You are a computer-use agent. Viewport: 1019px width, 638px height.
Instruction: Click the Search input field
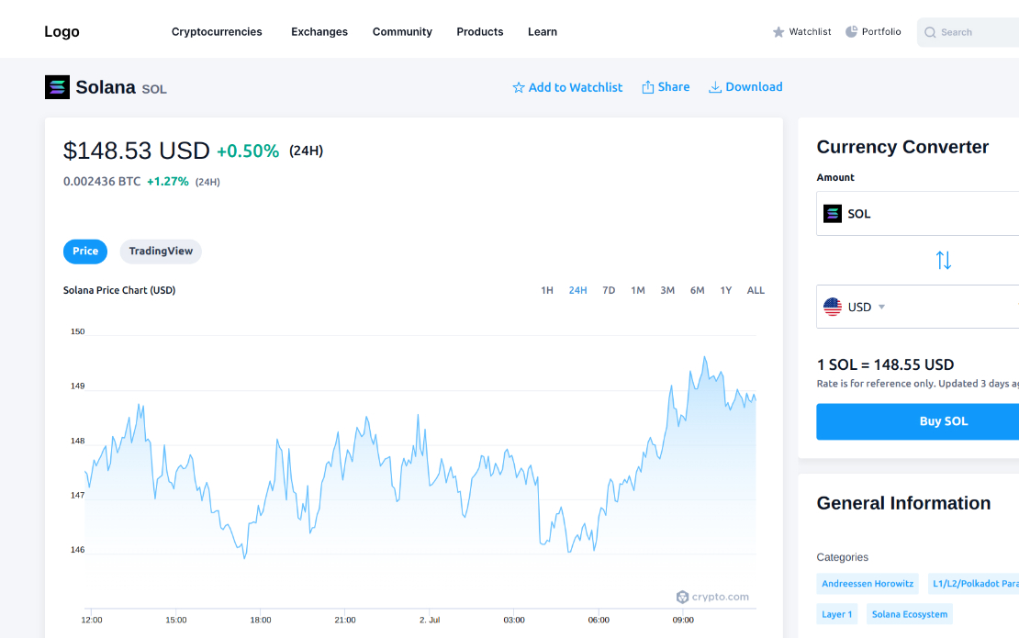969,32
